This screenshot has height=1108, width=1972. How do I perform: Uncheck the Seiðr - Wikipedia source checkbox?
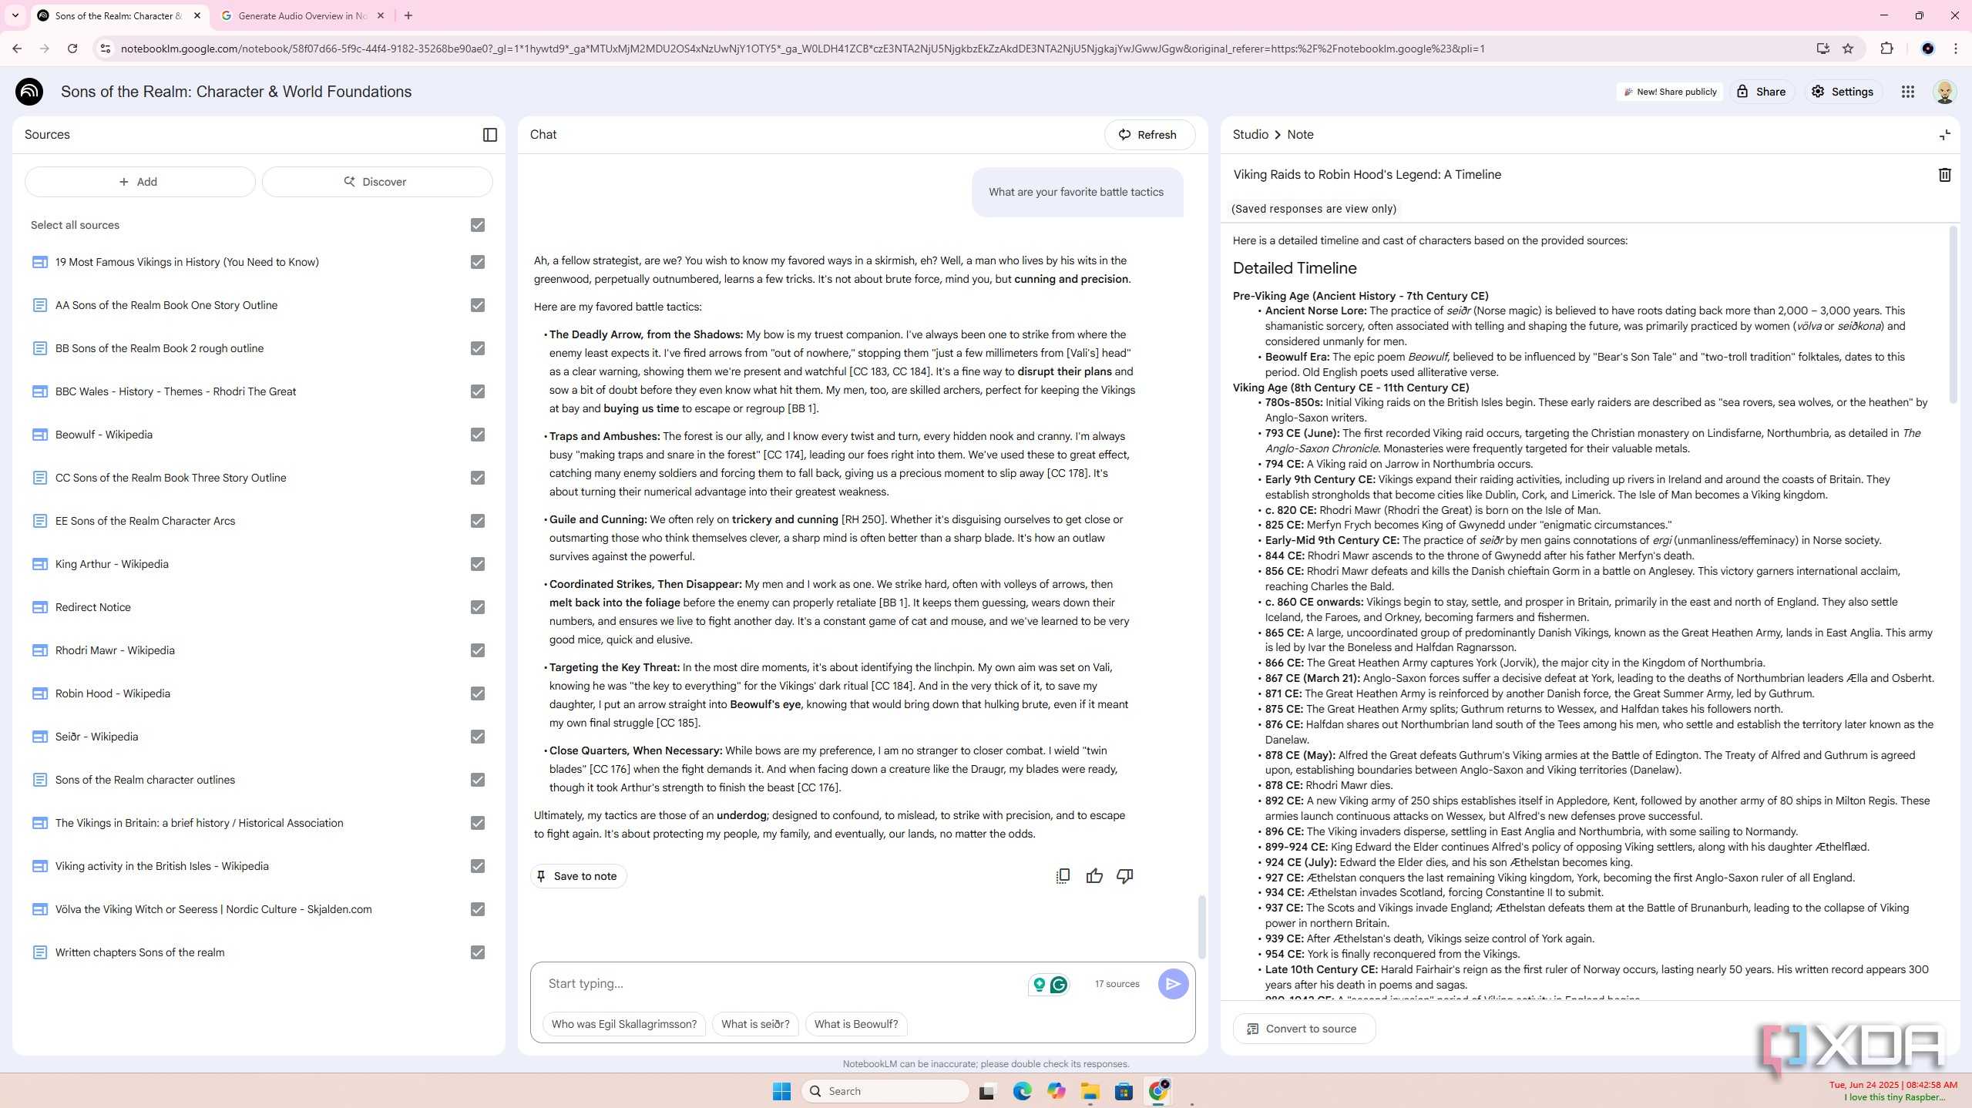(x=478, y=737)
